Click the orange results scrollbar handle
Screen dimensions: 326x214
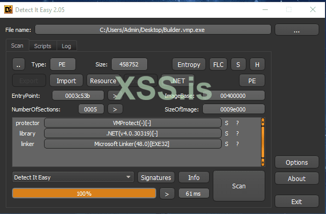coord(263,142)
